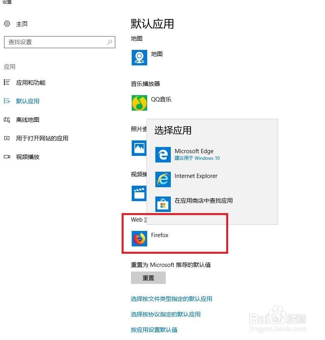
Task: Open 选择按文件类型指定的默认应用 link
Action: pos(172,299)
